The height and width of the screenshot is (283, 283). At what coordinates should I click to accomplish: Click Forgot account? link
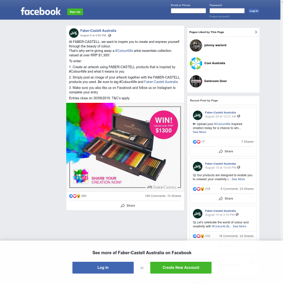coord(219,17)
